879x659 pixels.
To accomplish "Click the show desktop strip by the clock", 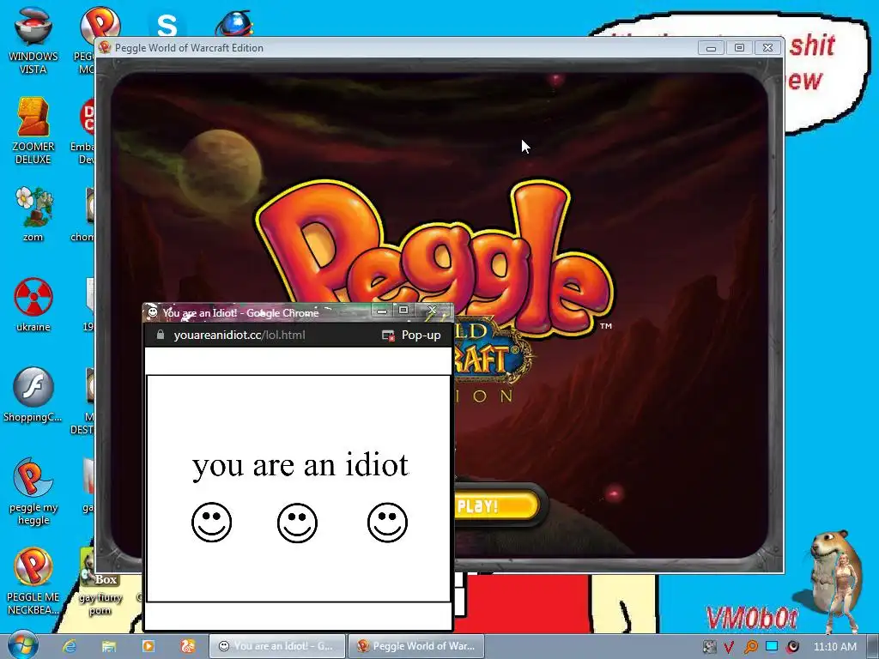I will pyautogui.click(x=872, y=646).
